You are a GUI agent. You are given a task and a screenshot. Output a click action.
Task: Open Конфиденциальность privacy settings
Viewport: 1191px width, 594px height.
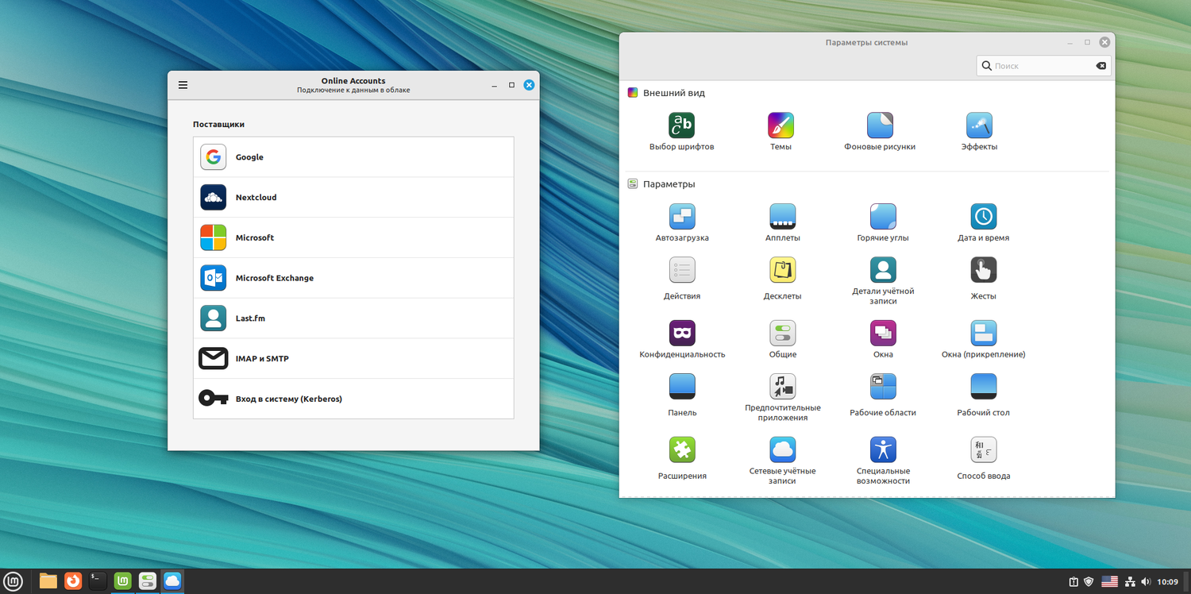tap(682, 333)
